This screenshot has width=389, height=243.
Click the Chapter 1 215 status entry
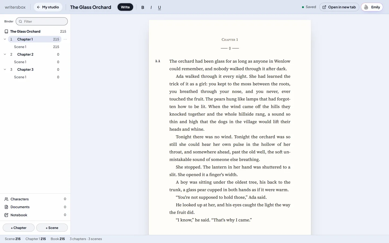(36, 239)
